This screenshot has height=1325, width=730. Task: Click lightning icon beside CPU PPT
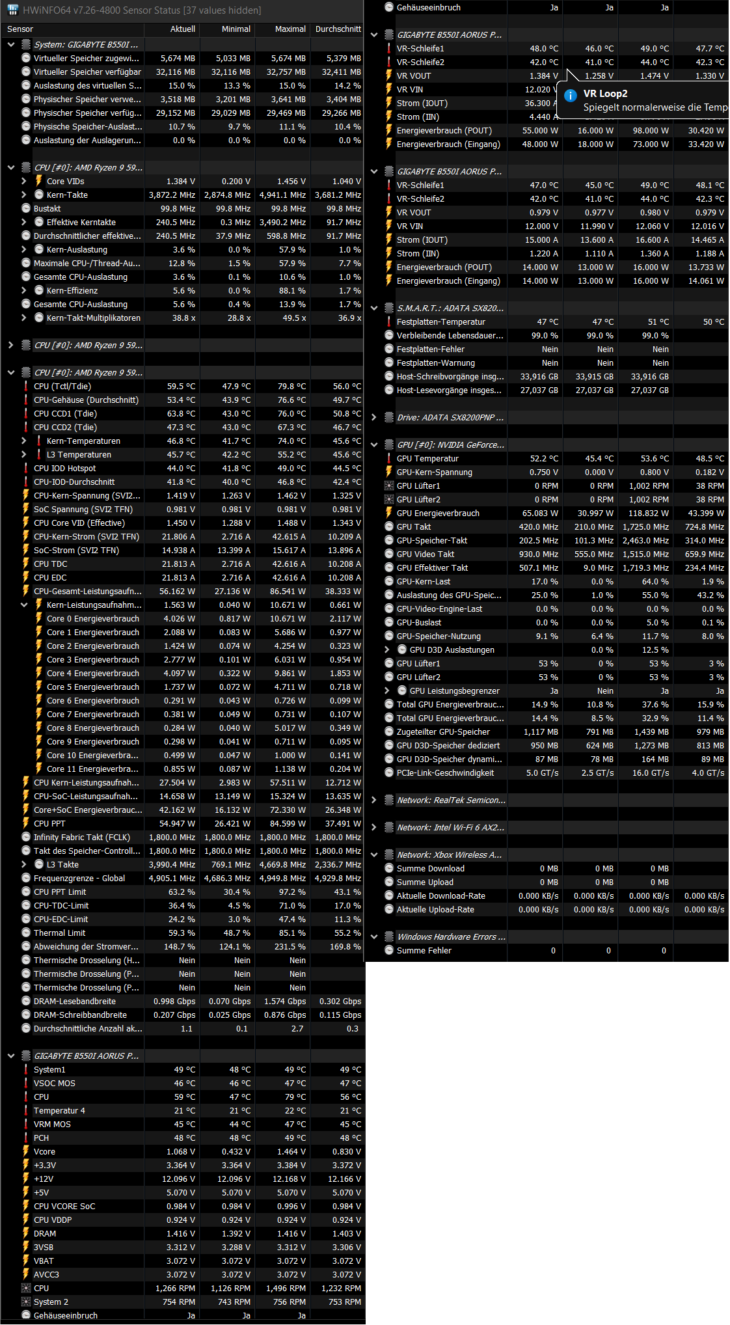point(26,823)
